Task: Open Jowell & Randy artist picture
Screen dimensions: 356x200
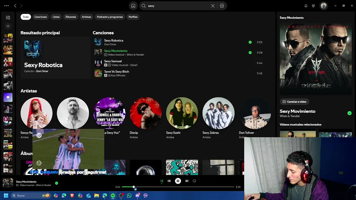Action: pos(109,113)
